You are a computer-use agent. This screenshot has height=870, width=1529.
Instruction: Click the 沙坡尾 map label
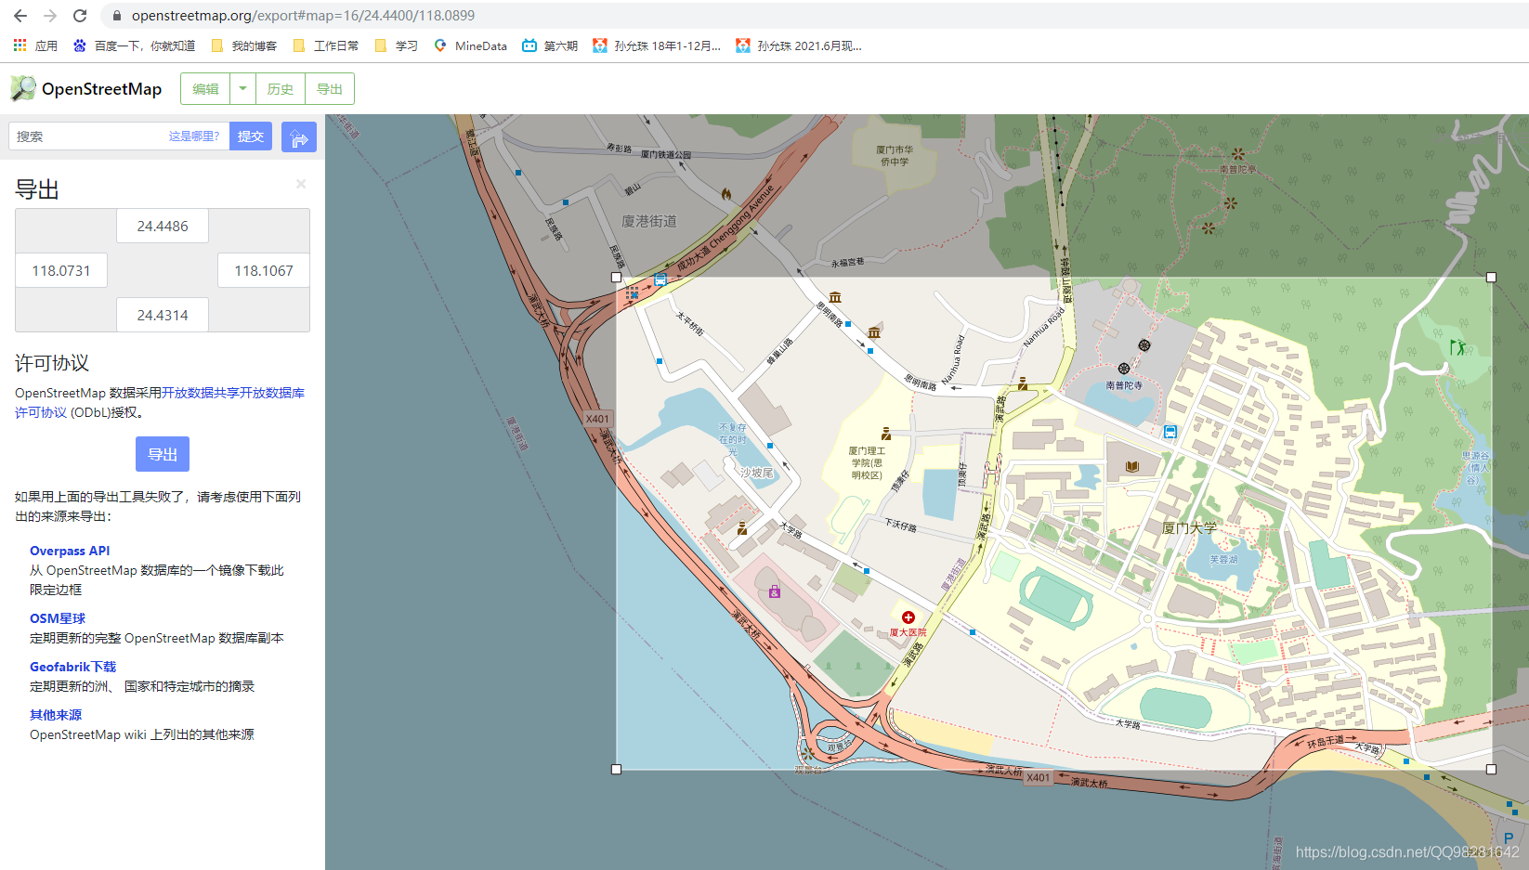[756, 473]
